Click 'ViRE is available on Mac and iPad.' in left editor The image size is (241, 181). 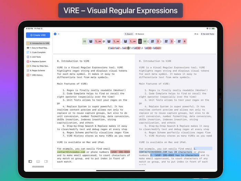click(x=81, y=142)
